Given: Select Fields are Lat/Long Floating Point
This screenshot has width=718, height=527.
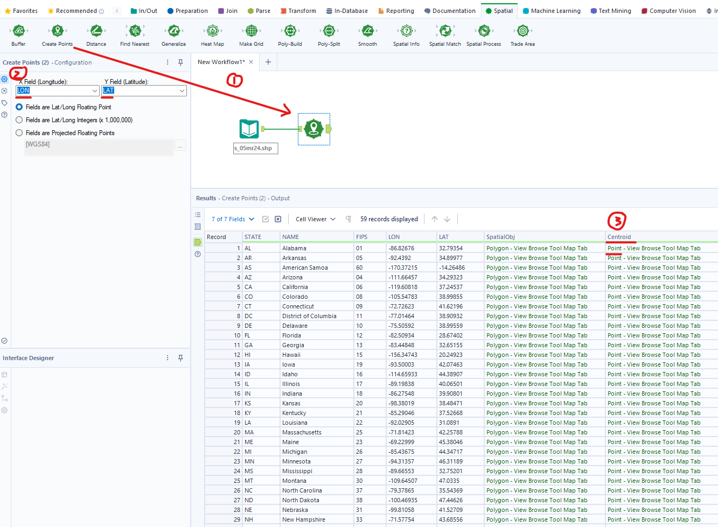Looking at the screenshot, I should coord(19,107).
